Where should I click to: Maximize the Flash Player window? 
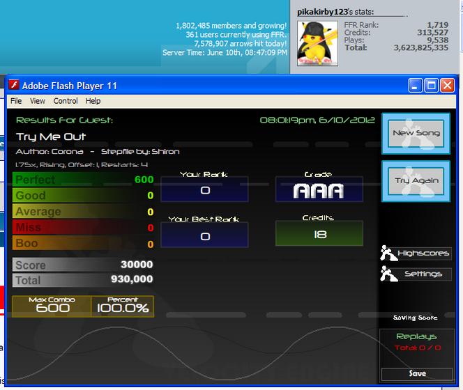point(432,86)
